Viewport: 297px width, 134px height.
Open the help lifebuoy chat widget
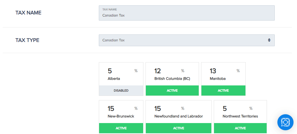(285, 122)
